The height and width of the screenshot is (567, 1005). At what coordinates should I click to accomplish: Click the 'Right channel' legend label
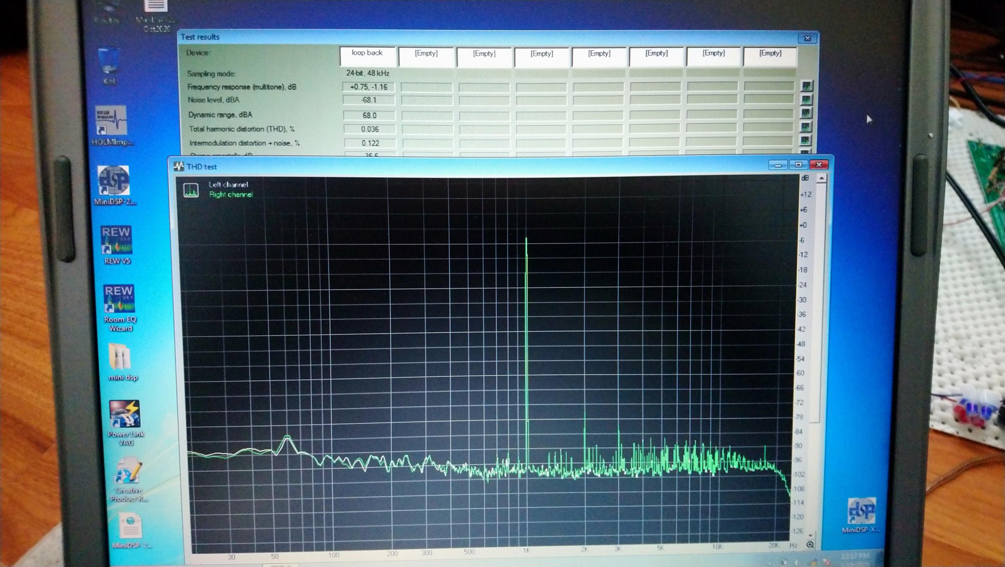[231, 194]
